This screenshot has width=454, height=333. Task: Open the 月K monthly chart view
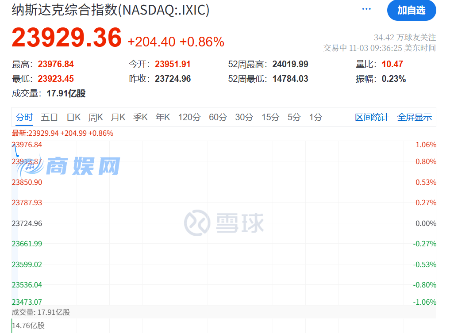point(118,118)
